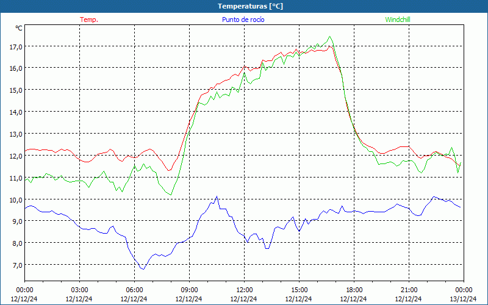This screenshot has width=488, height=305.
Task: Click the 06:00 time axis label
Action: (x=134, y=290)
